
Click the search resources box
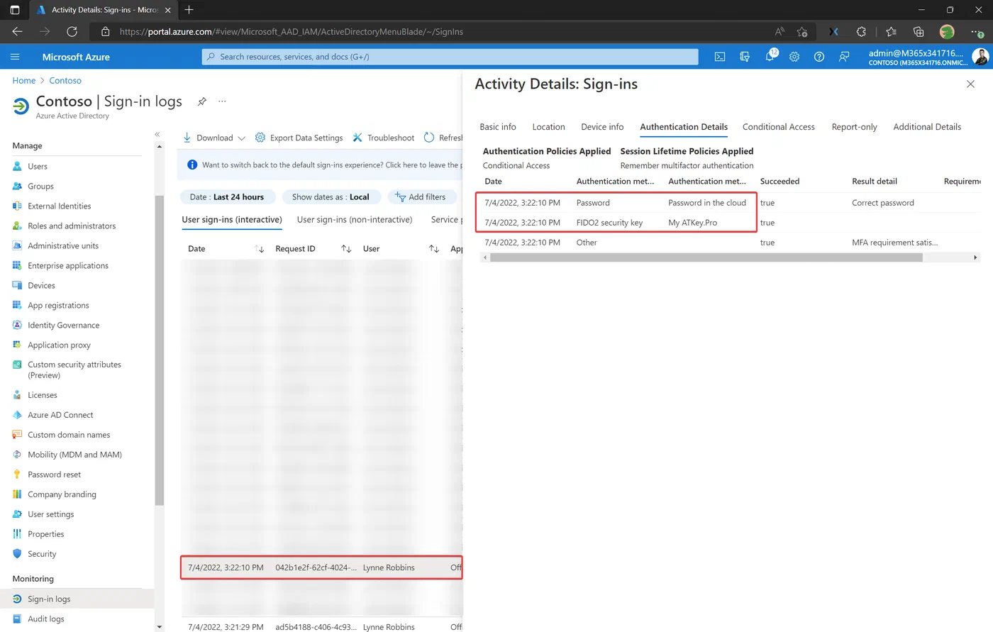tap(450, 57)
